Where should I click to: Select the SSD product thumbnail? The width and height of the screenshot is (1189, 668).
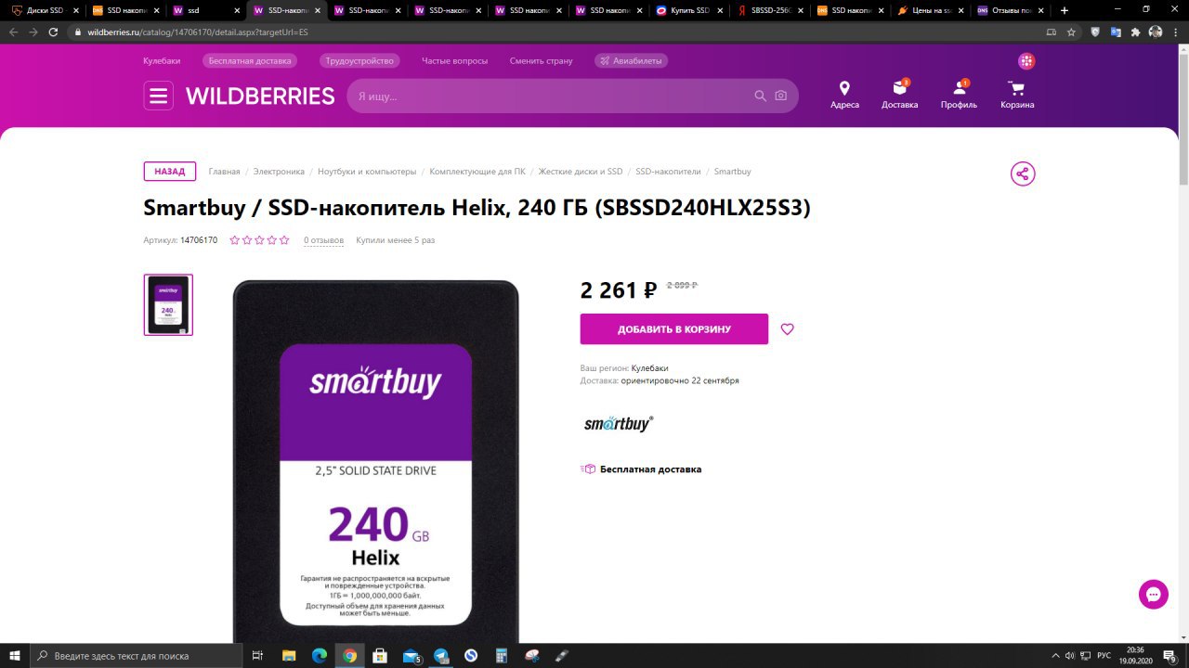(168, 304)
